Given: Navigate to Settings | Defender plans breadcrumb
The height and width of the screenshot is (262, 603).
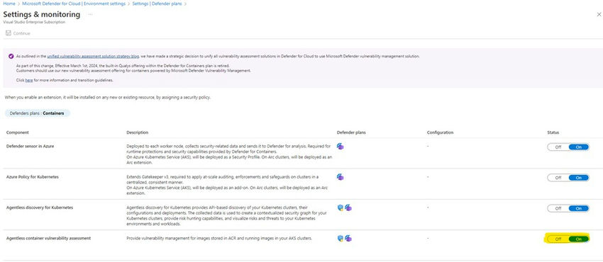Looking at the screenshot, I should [x=157, y=4].
